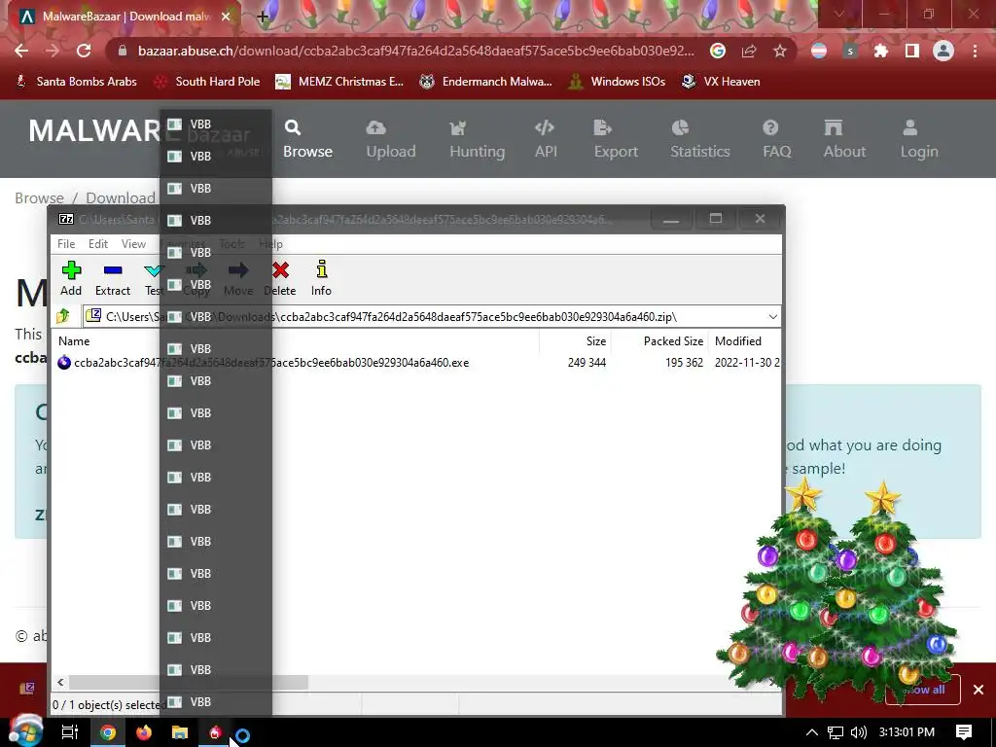
Task: Click the browser Forward arrow
Action: 53,51
